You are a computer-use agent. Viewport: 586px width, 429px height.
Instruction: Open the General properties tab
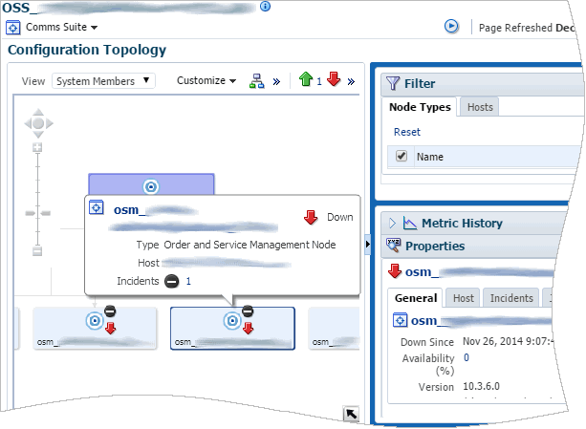tap(416, 298)
